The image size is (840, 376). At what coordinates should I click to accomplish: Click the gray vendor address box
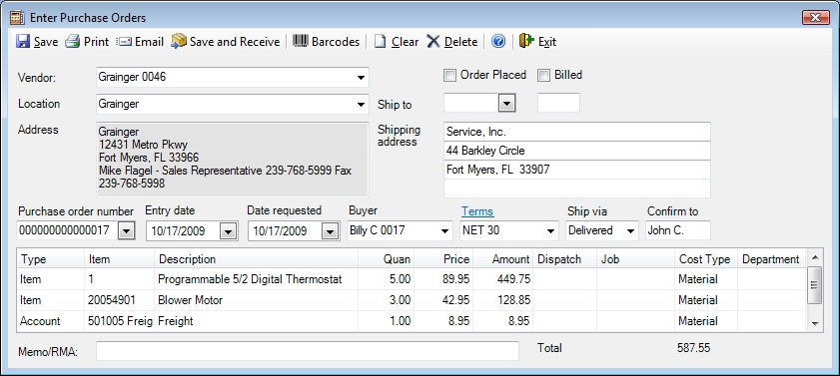[233, 160]
